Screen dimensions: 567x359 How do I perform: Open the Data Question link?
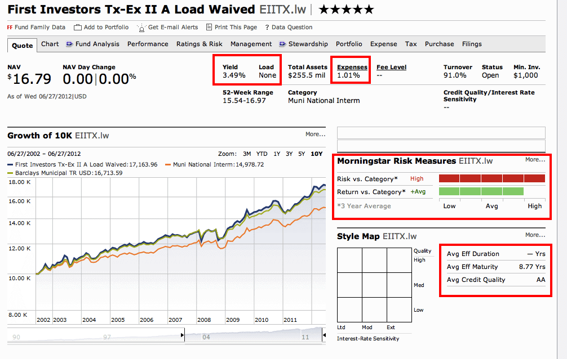coord(292,27)
